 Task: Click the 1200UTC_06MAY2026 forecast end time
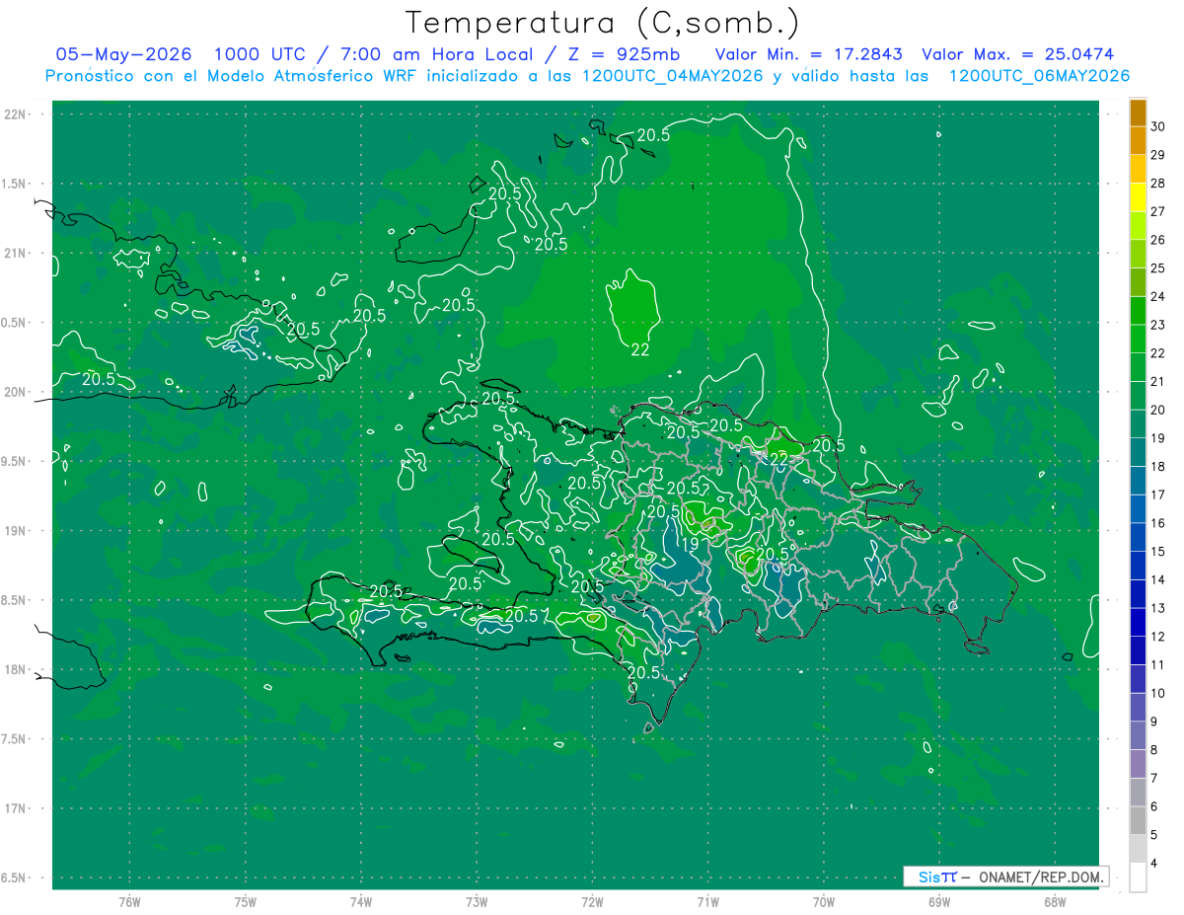[x=1039, y=76]
